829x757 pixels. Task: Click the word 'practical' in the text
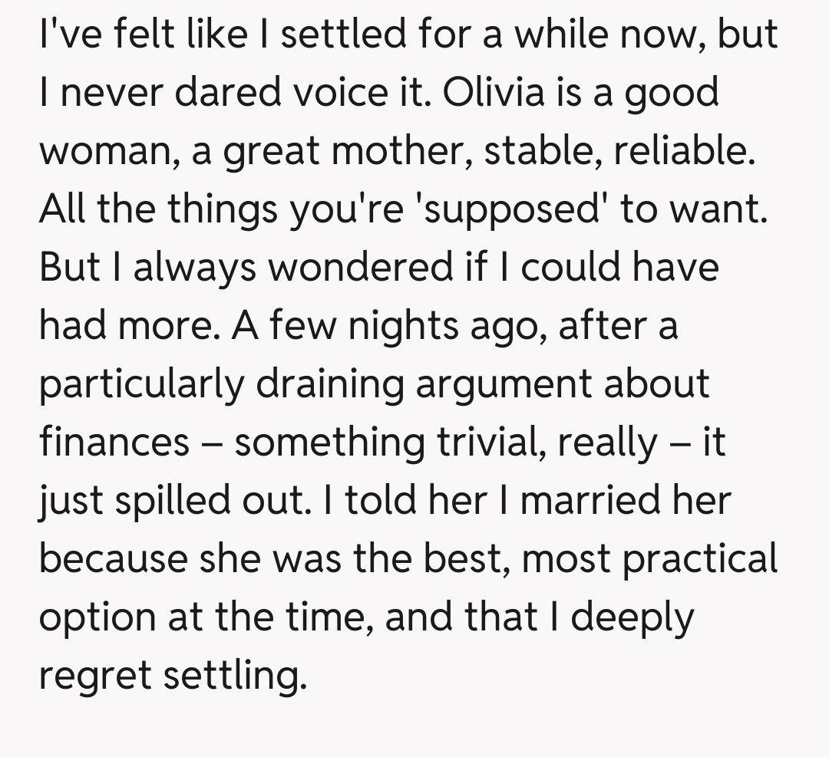(x=700, y=559)
